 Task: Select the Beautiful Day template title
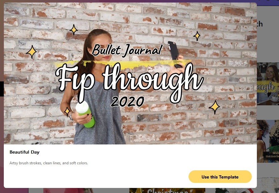[25, 152]
